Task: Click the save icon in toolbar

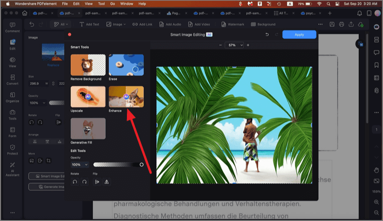Action: click(332, 24)
